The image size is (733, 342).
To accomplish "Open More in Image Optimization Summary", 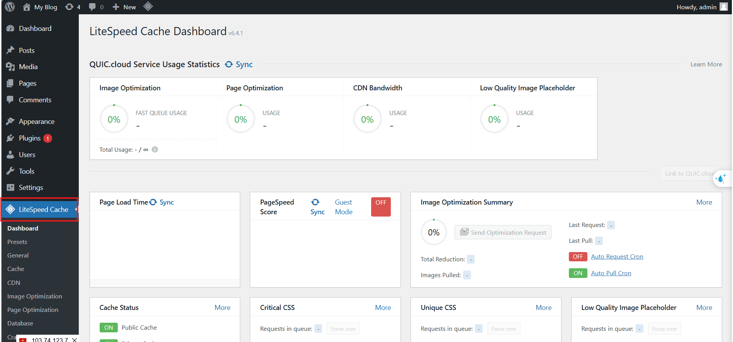I will (x=704, y=202).
